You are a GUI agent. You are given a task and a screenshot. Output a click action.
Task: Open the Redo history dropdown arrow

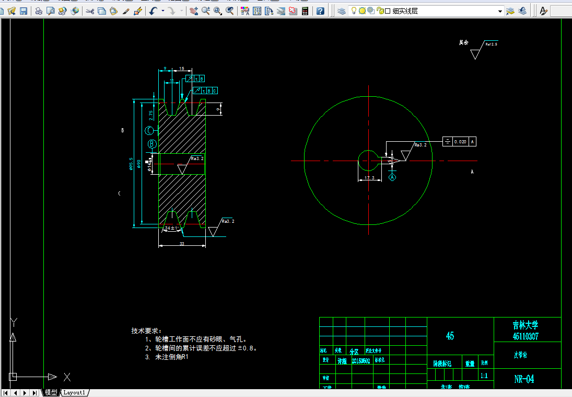[181, 10]
